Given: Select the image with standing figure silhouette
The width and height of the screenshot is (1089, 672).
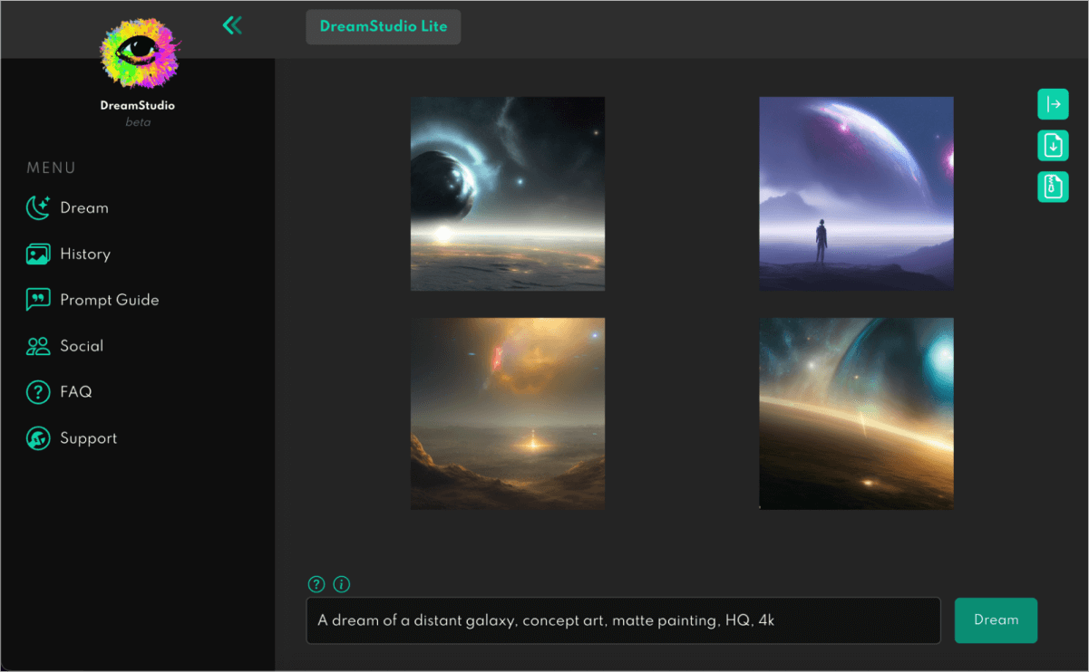Looking at the screenshot, I should click(856, 194).
